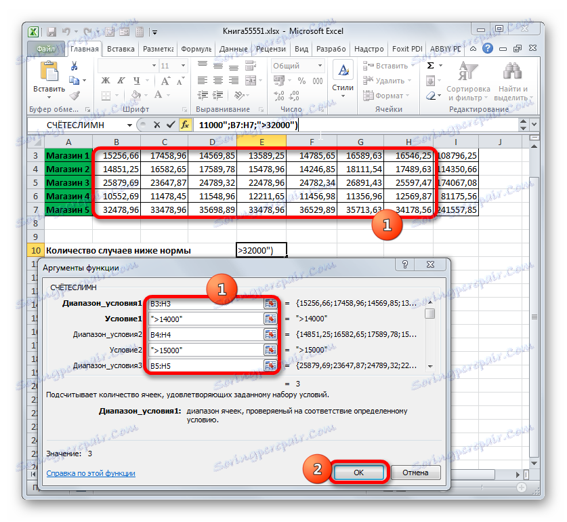Click the Copy icon in clipboard group

pyautogui.click(x=74, y=81)
